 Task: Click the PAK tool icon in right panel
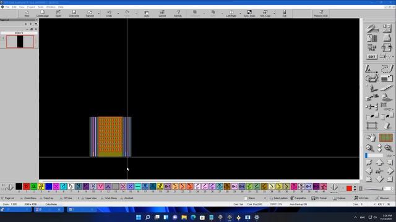[372, 47]
